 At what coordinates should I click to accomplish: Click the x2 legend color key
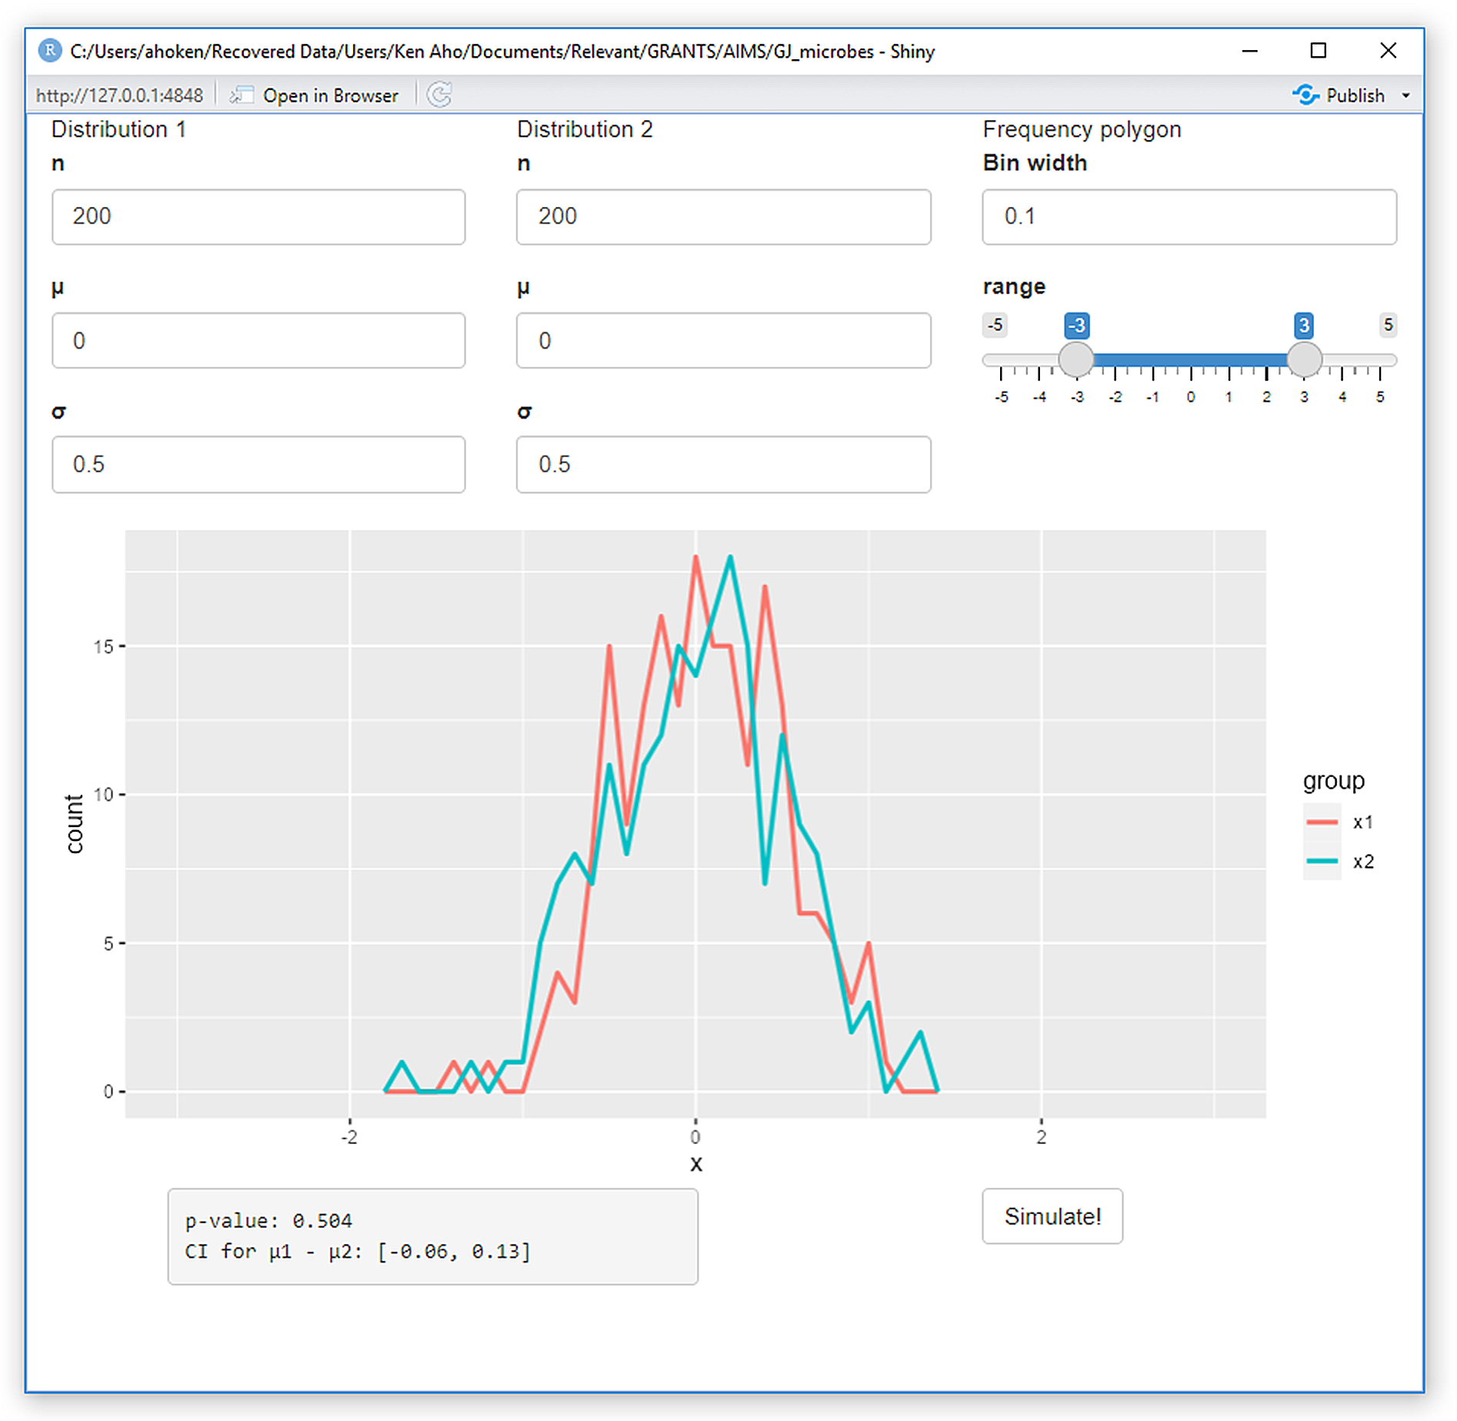1321,861
